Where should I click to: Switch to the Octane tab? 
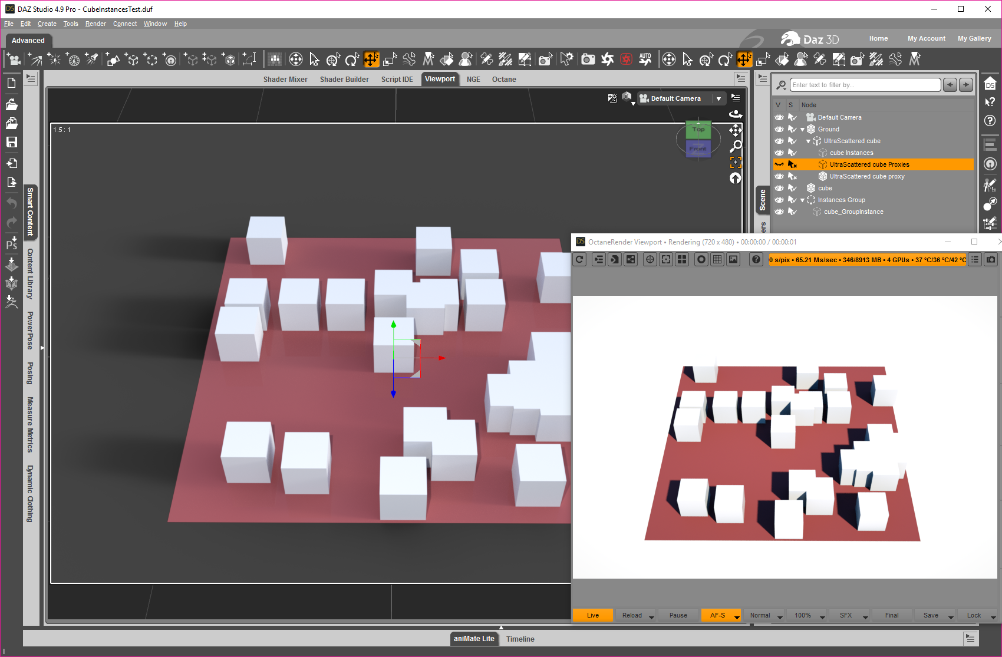504,80
